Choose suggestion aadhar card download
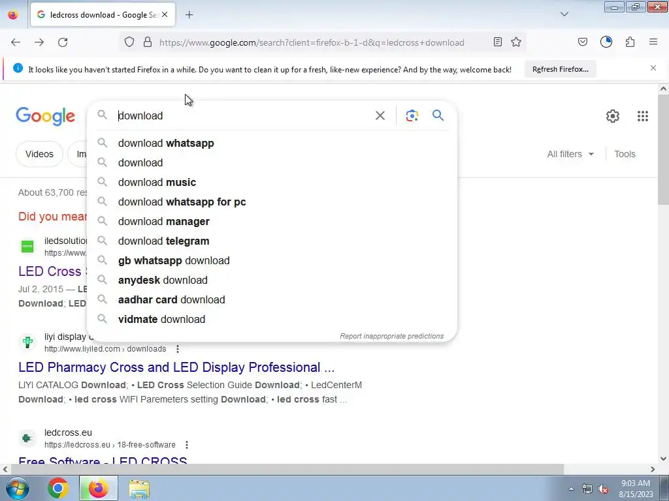The width and height of the screenshot is (669, 501). (272, 300)
